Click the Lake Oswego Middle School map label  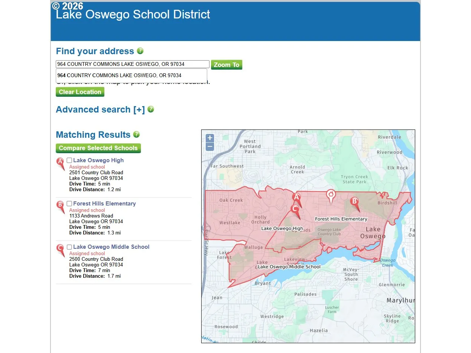[x=289, y=267]
